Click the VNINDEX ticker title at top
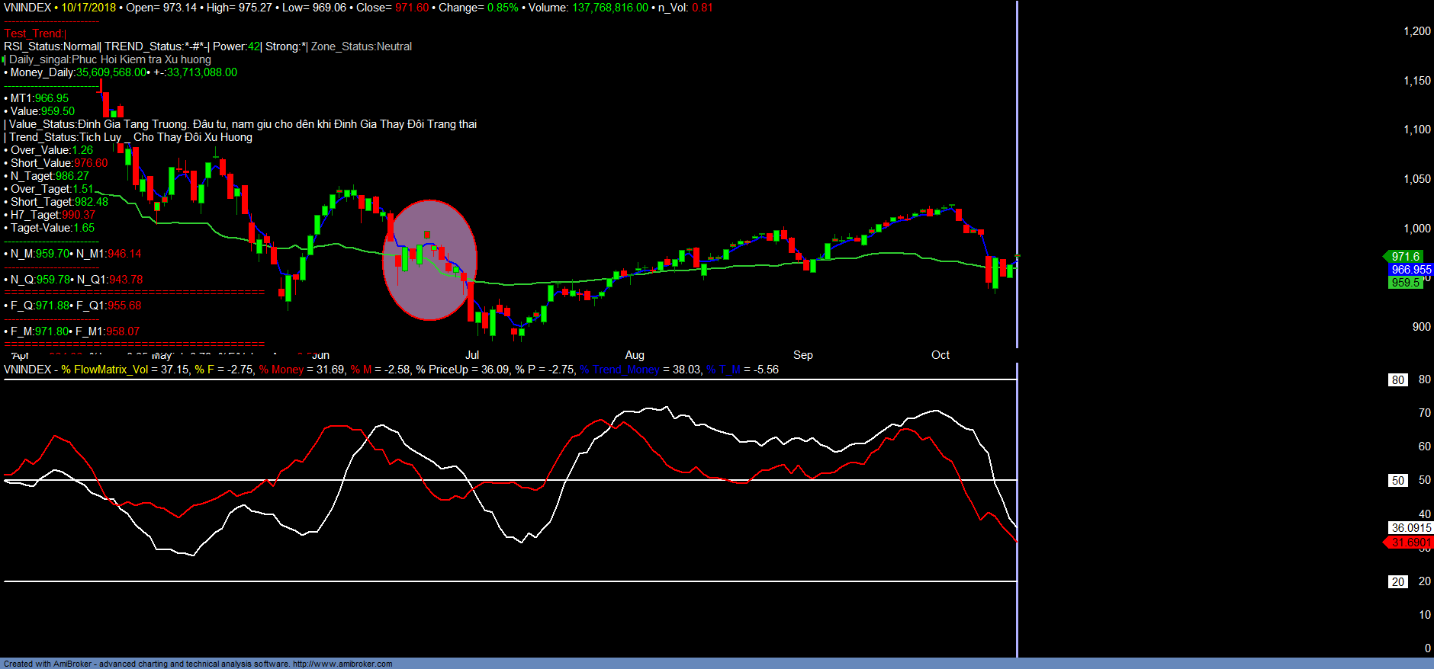This screenshot has width=1434, height=669. click(x=27, y=8)
